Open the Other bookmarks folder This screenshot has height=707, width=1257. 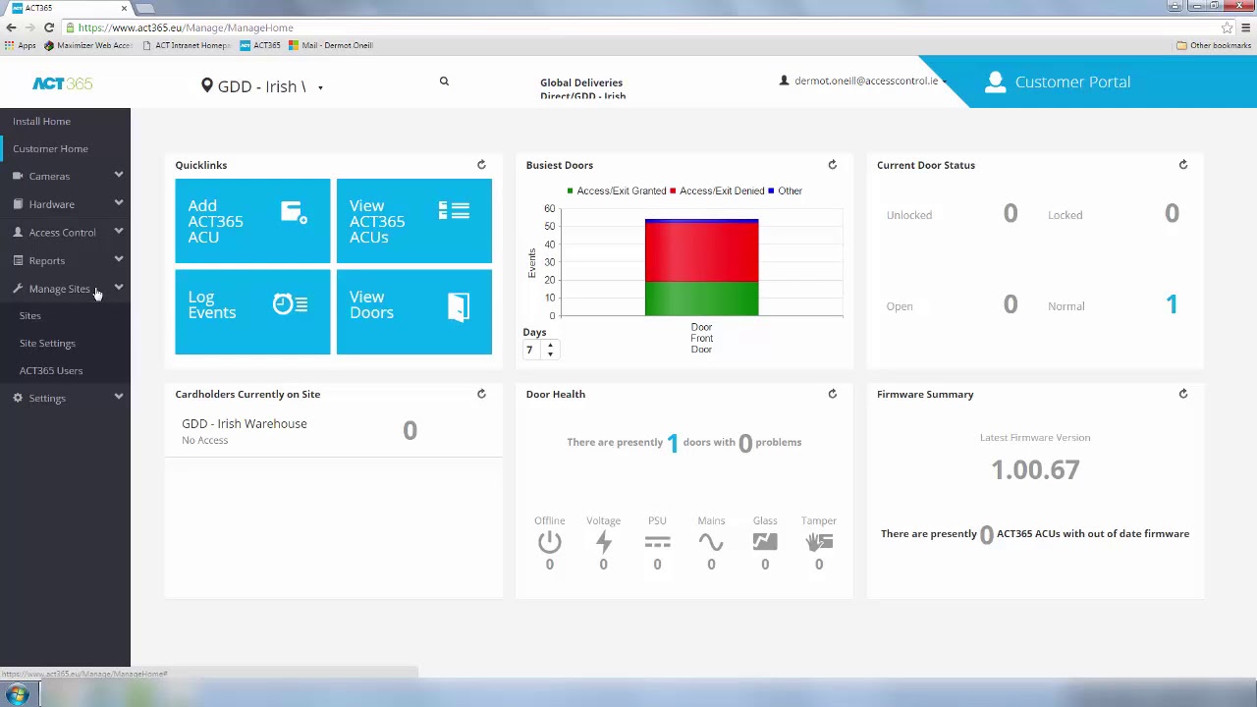point(1214,45)
